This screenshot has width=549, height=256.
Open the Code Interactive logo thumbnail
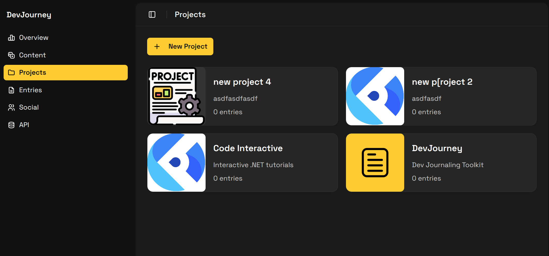pos(176,163)
